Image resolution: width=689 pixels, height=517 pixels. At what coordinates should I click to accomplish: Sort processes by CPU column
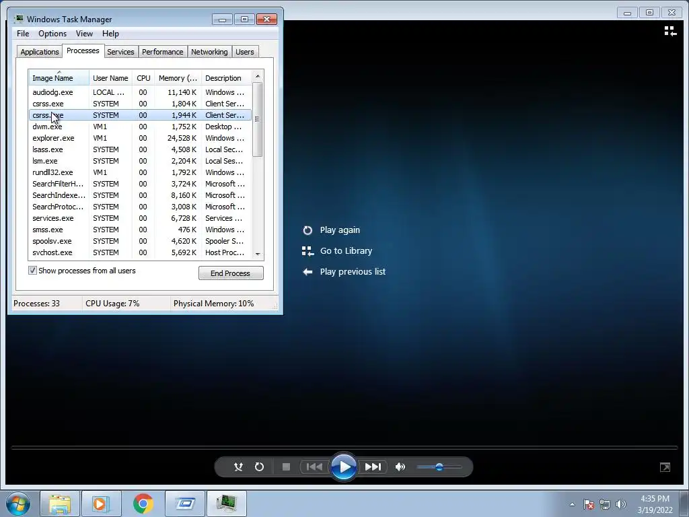pyautogui.click(x=143, y=78)
